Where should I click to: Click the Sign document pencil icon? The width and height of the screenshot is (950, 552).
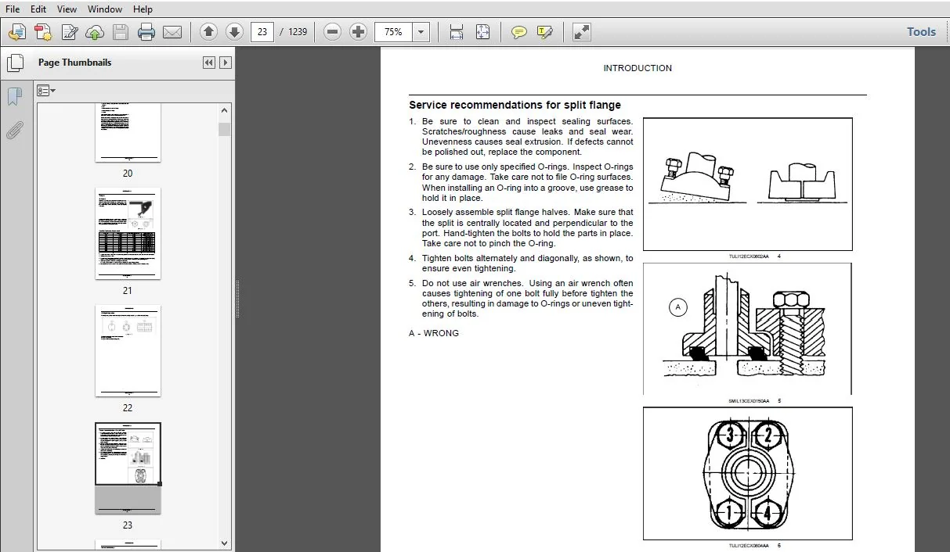pos(69,32)
